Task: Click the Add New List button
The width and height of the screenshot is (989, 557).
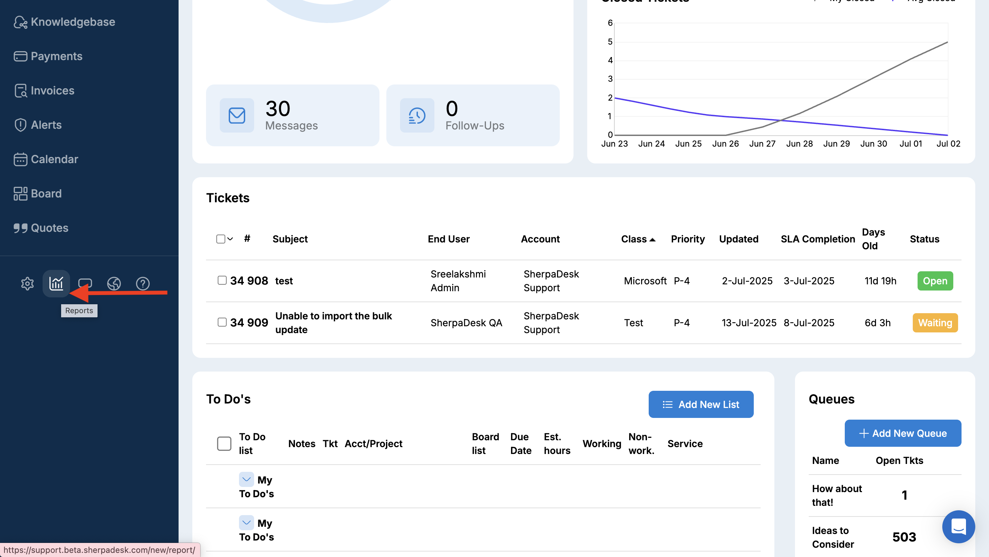Action: pos(701,404)
